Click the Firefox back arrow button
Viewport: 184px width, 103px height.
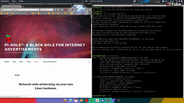coord(2,10)
